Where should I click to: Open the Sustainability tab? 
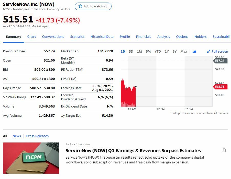(222, 37)
